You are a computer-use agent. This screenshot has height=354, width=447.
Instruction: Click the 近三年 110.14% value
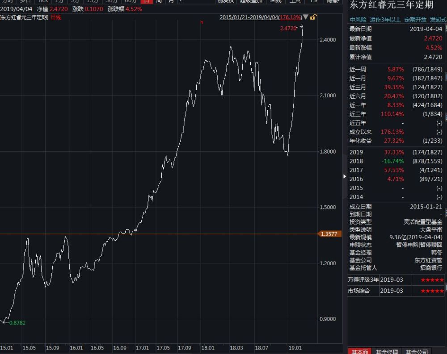tap(392, 114)
